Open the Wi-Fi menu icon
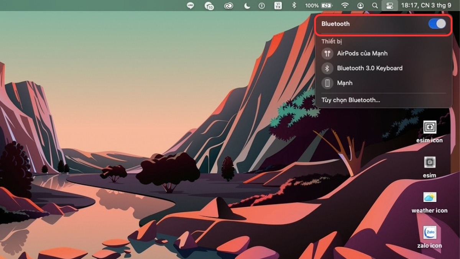Screen dimensions: 460x259 pyautogui.click(x=345, y=5)
